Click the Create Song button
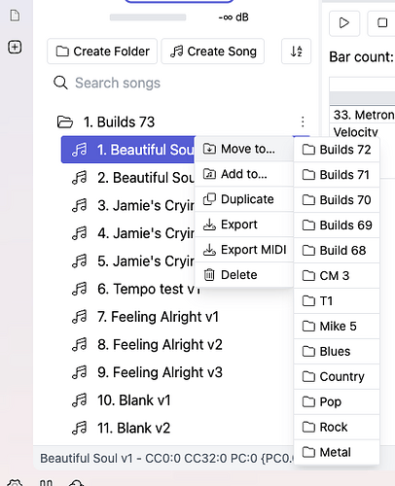The height and width of the screenshot is (486, 395). point(213,52)
